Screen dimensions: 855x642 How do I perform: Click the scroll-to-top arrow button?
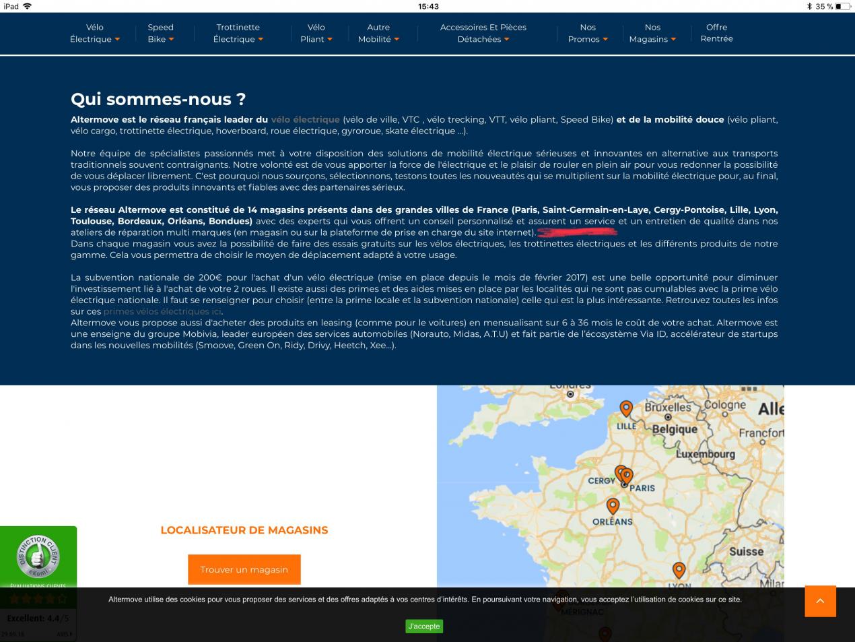[x=820, y=601]
